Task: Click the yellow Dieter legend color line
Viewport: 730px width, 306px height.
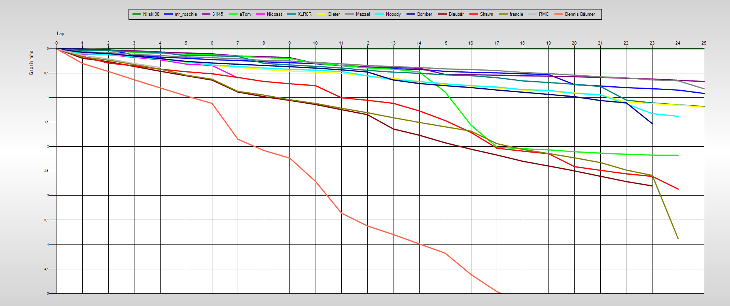Action: pyautogui.click(x=322, y=14)
